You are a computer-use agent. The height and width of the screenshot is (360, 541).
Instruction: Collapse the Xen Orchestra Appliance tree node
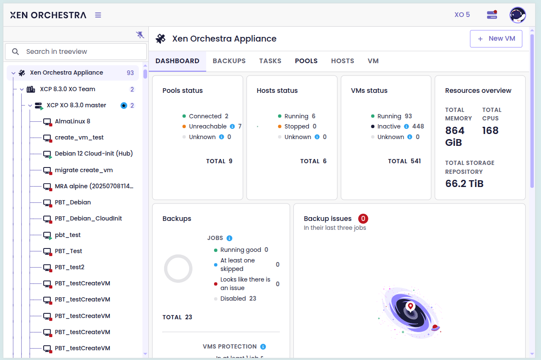[x=13, y=73]
